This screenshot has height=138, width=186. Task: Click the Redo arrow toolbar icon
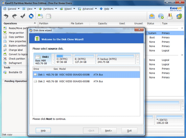(15, 16)
